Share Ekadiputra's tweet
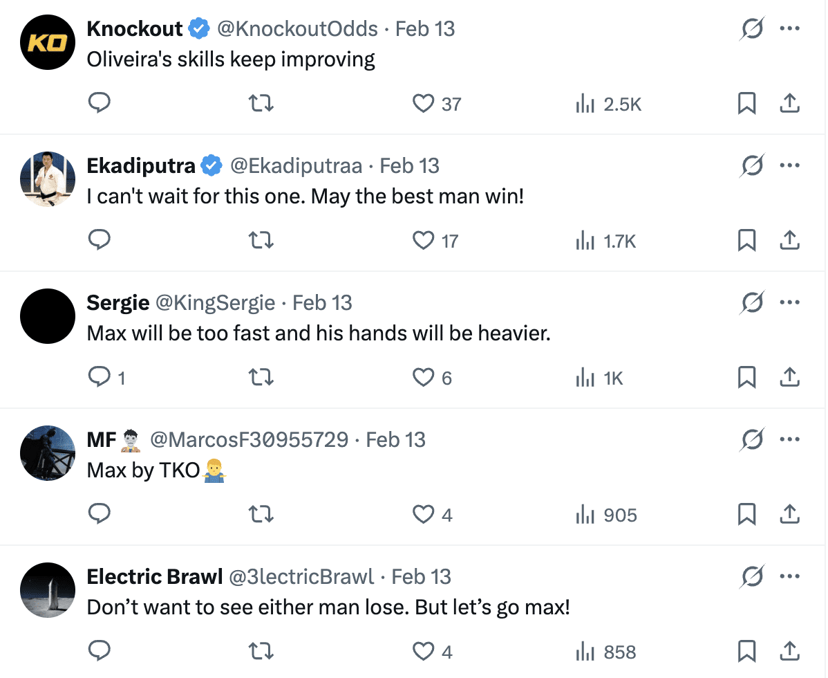This screenshot has height=678, width=828. [789, 241]
